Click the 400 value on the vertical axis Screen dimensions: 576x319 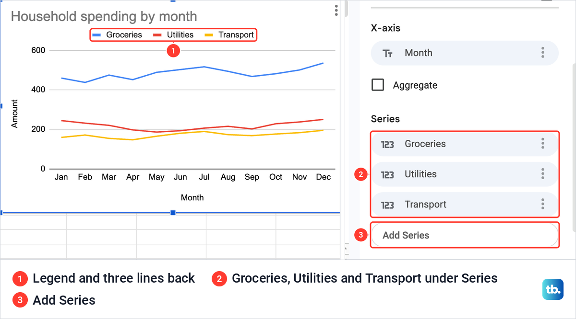click(39, 90)
